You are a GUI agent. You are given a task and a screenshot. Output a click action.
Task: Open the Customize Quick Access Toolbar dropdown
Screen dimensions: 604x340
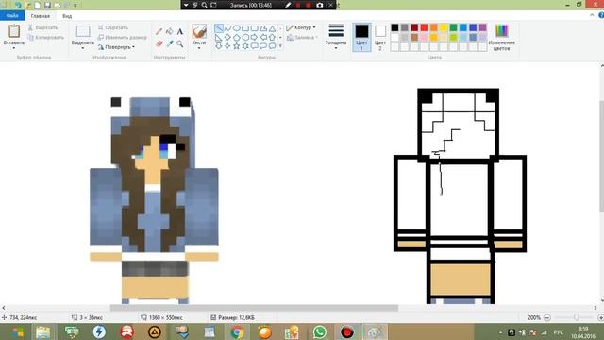(75, 6)
